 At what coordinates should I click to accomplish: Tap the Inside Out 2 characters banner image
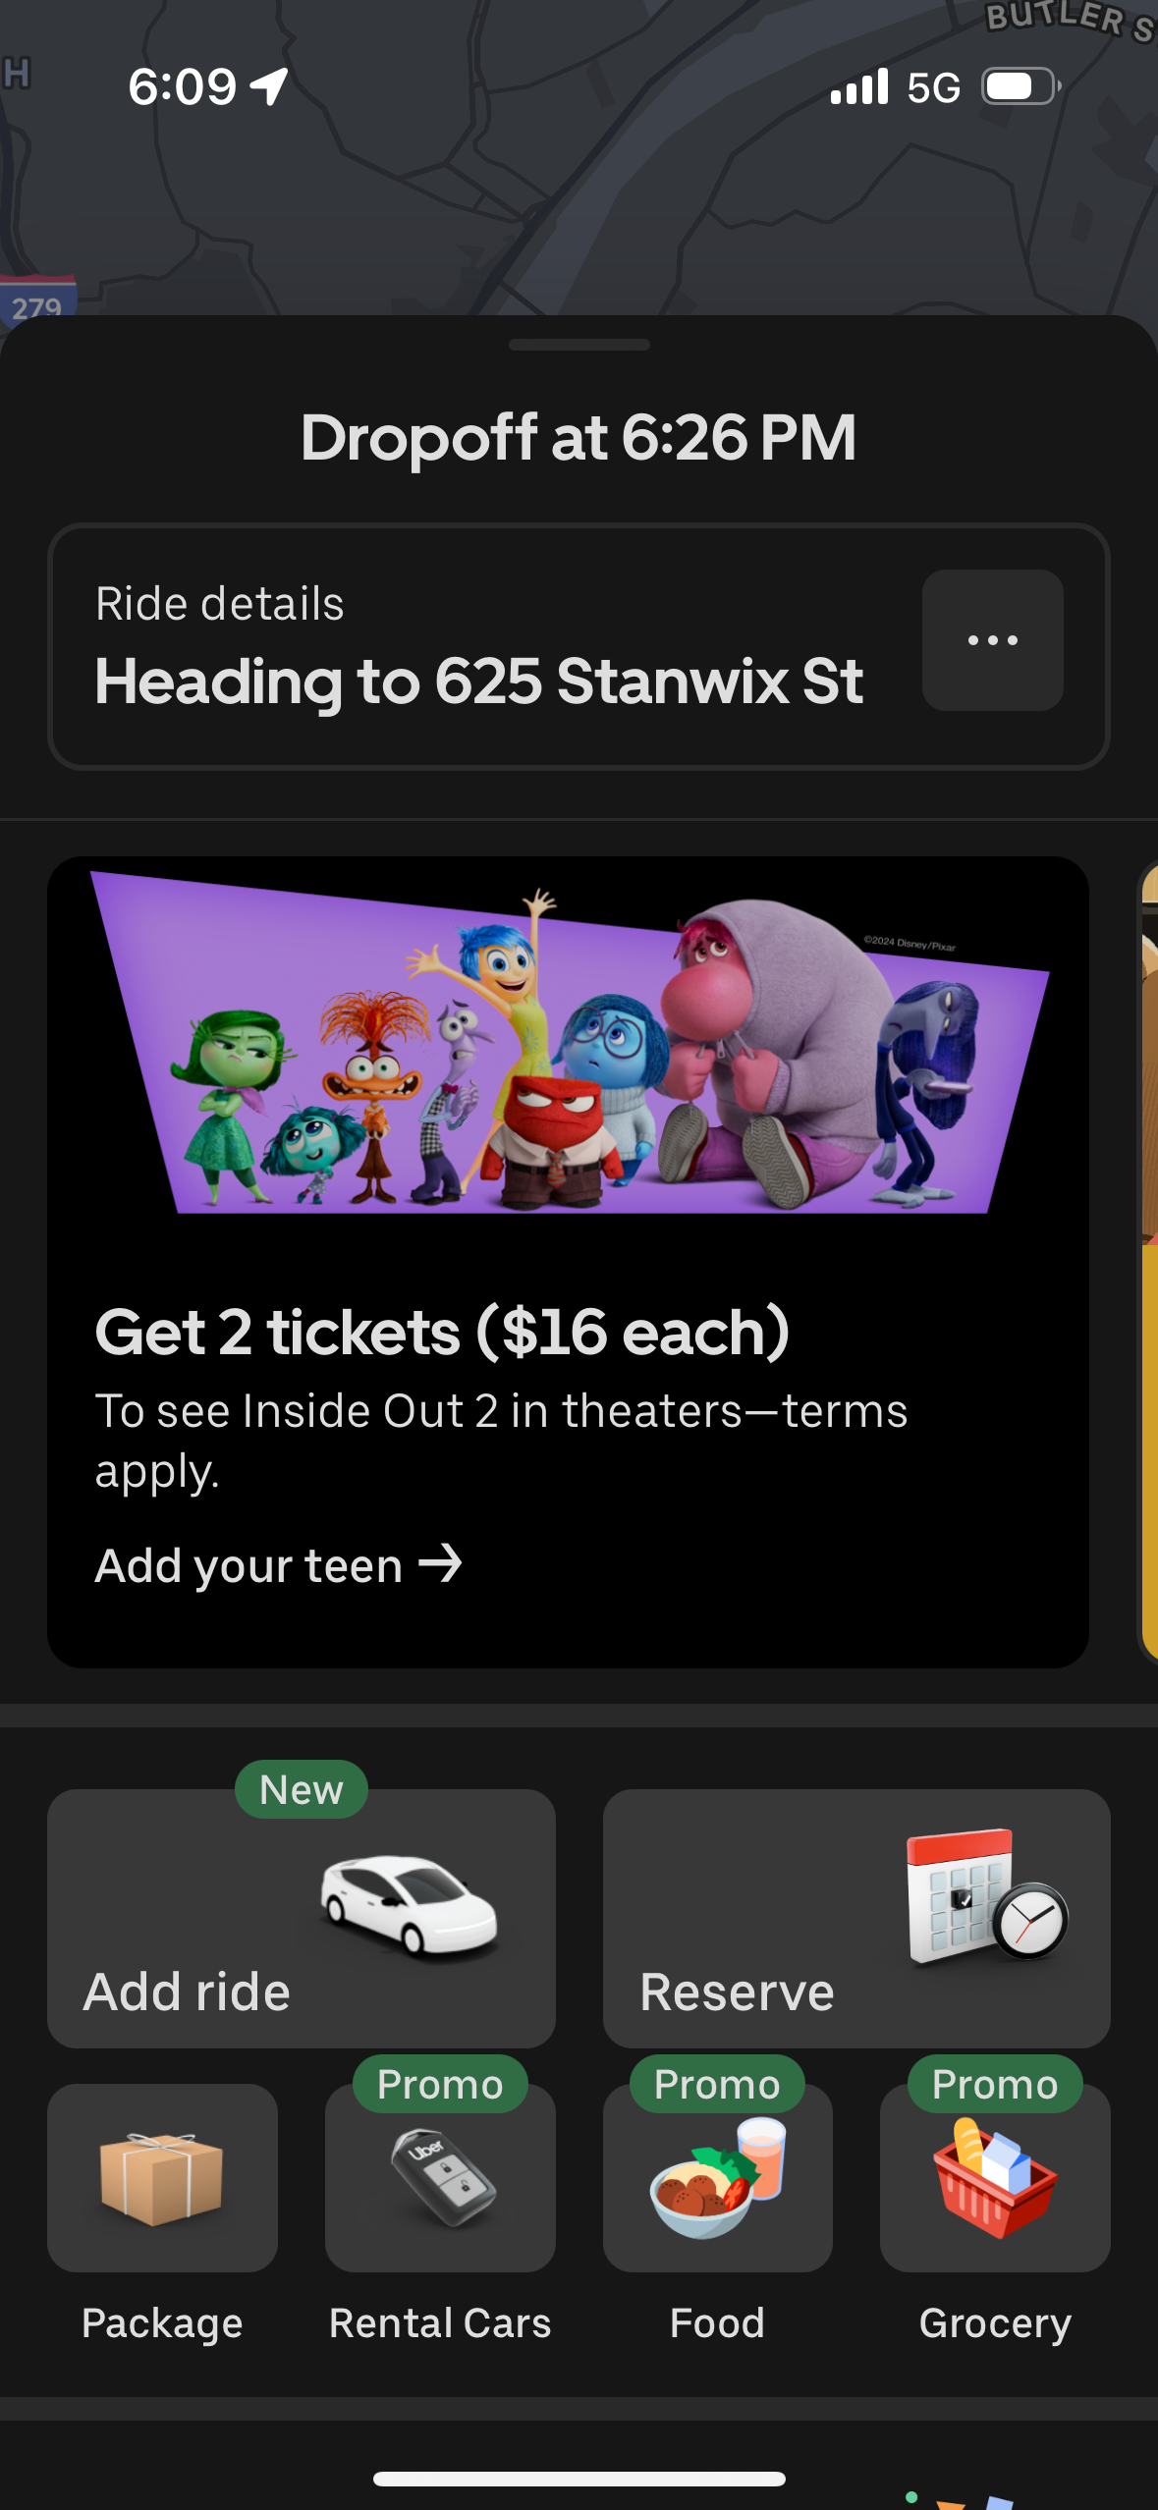pyautogui.click(x=570, y=1043)
